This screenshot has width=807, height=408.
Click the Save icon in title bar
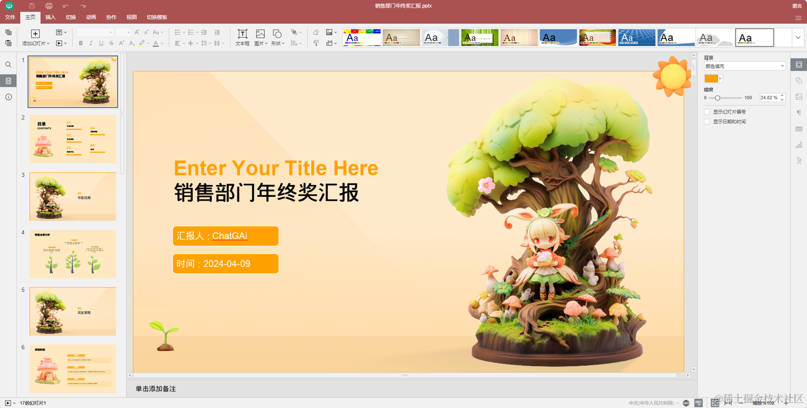32,6
